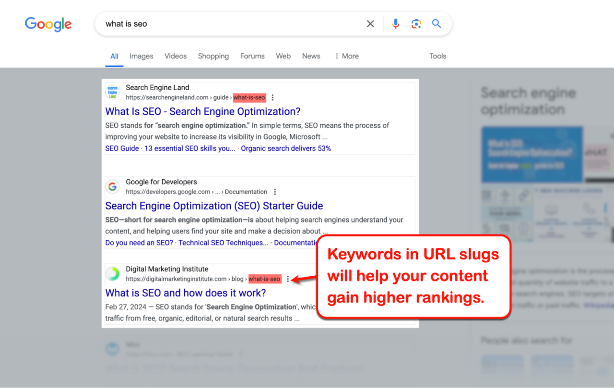Screen dimensions: 614x388
Task: Open the More search categories menu
Action: pos(346,56)
